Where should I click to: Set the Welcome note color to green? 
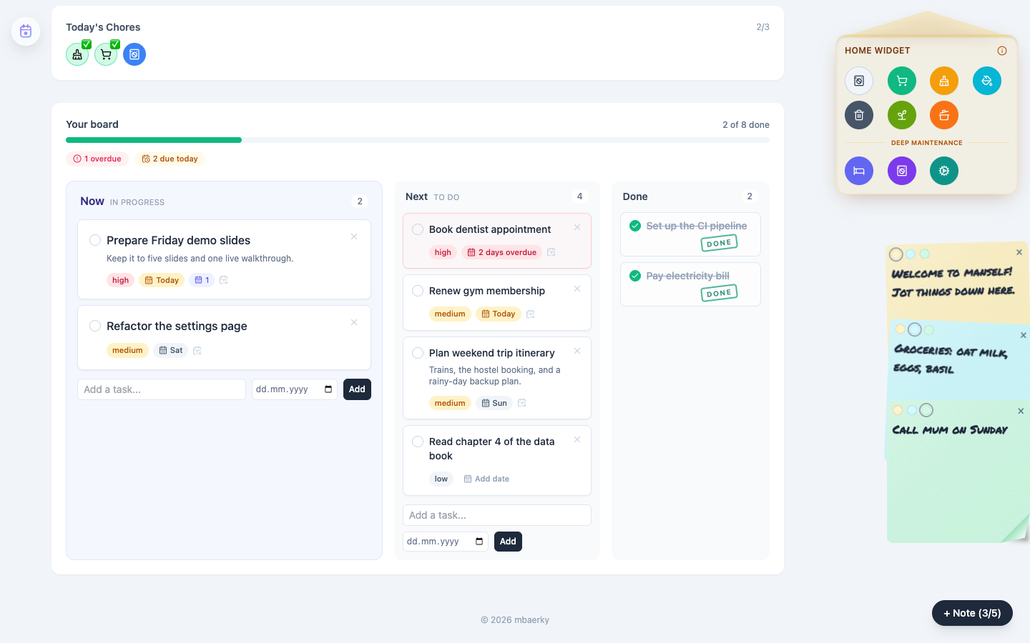point(924,254)
